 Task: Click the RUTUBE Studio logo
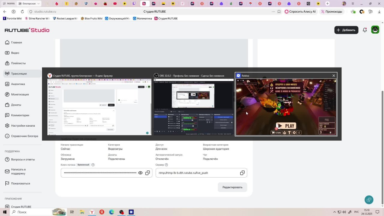click(27, 30)
